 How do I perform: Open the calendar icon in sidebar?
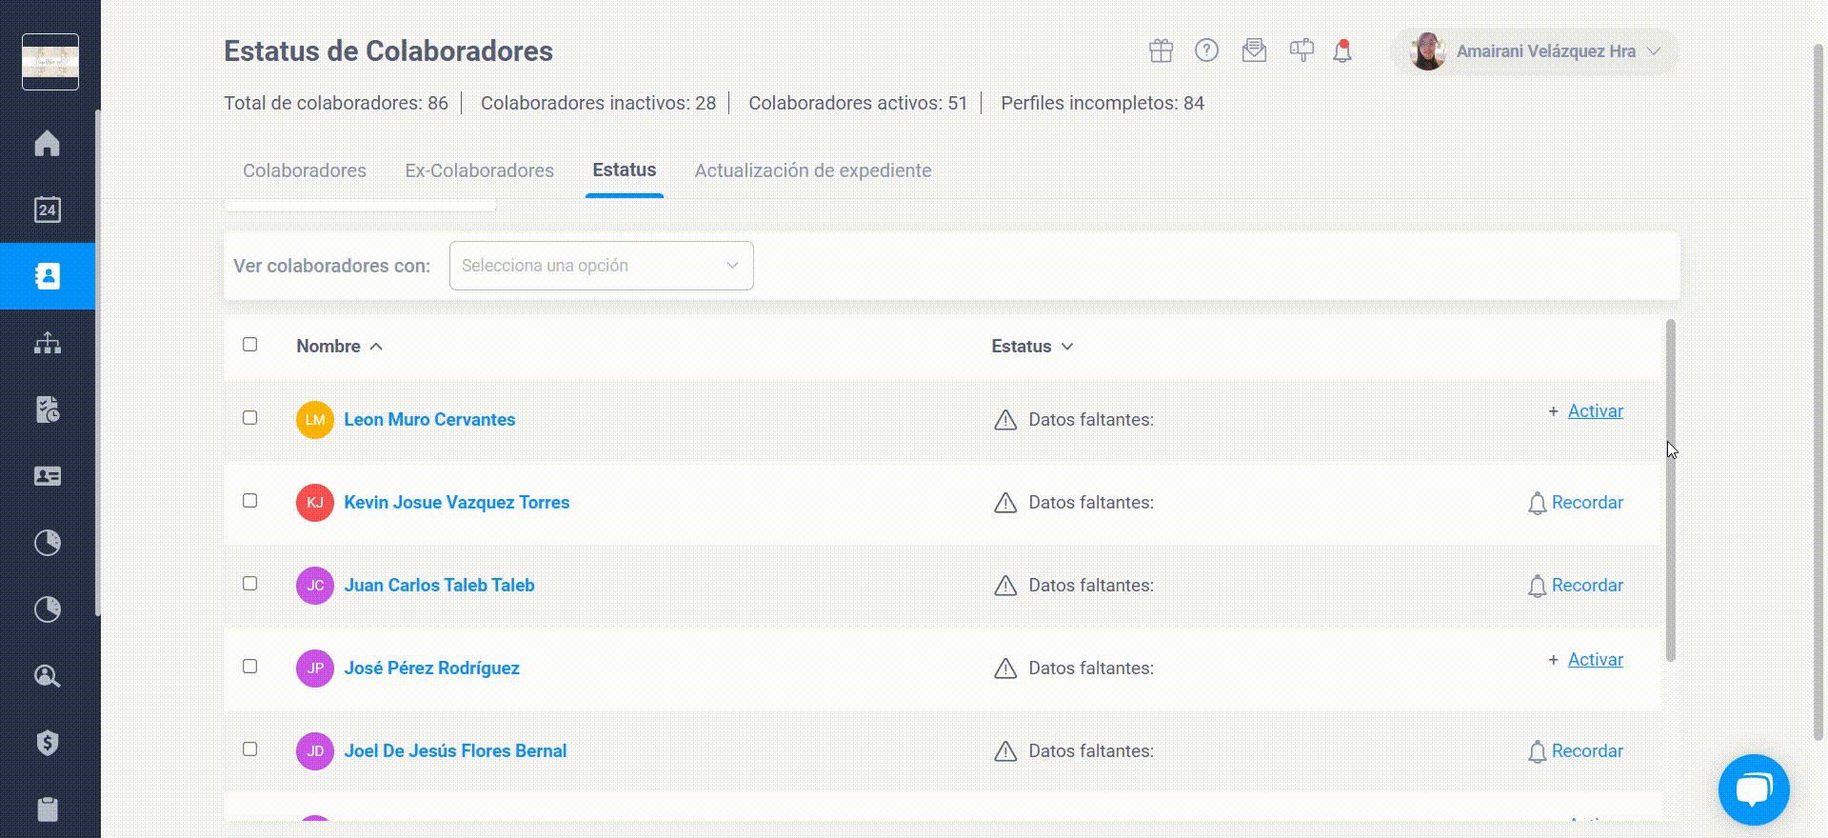47,209
